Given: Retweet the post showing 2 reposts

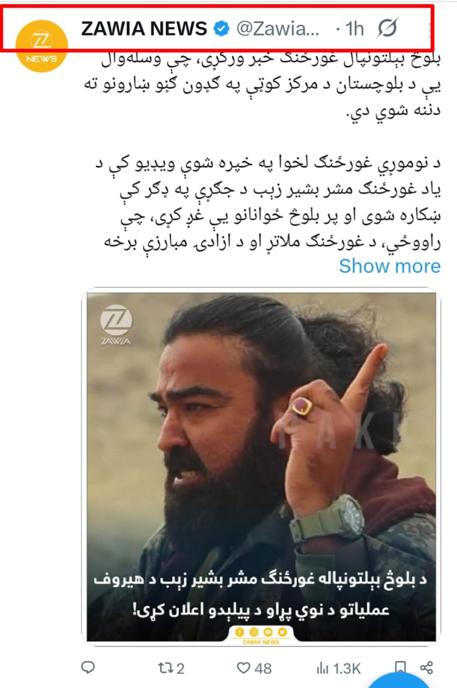Looking at the screenshot, I should (x=171, y=669).
